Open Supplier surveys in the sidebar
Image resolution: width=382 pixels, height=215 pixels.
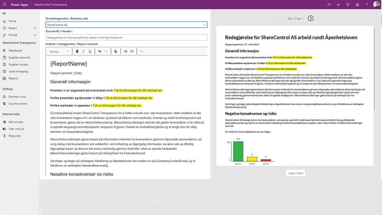(x=19, y=64)
